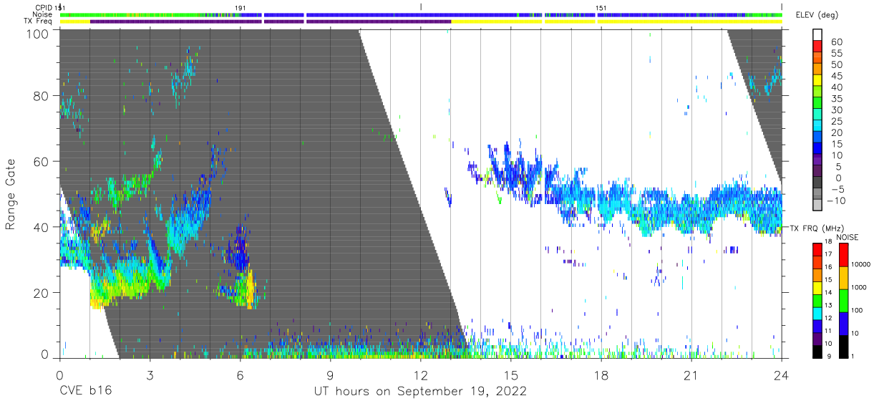Click the yellow segment between 40 and 45 on ELEV colorbar

[x=817, y=81]
